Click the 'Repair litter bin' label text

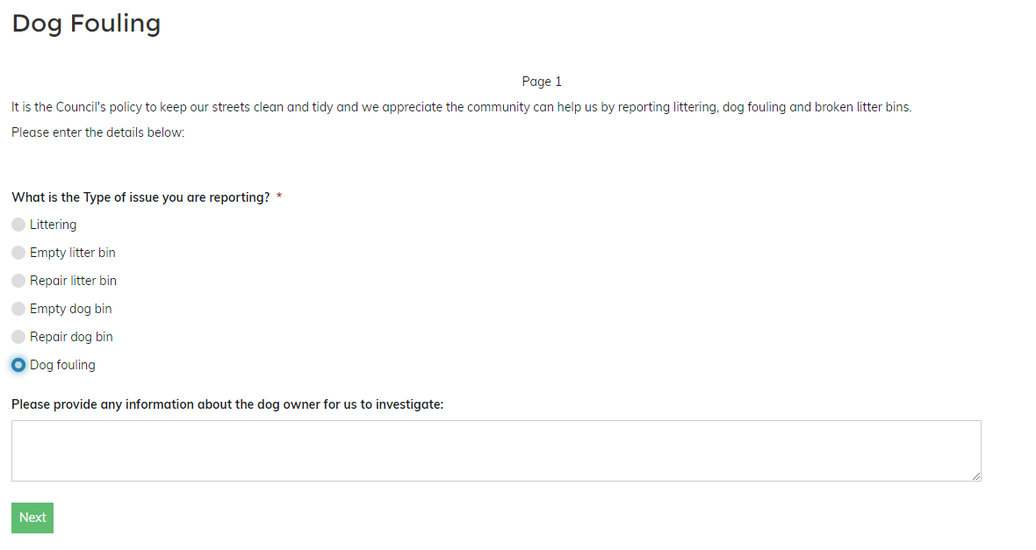[x=73, y=281]
